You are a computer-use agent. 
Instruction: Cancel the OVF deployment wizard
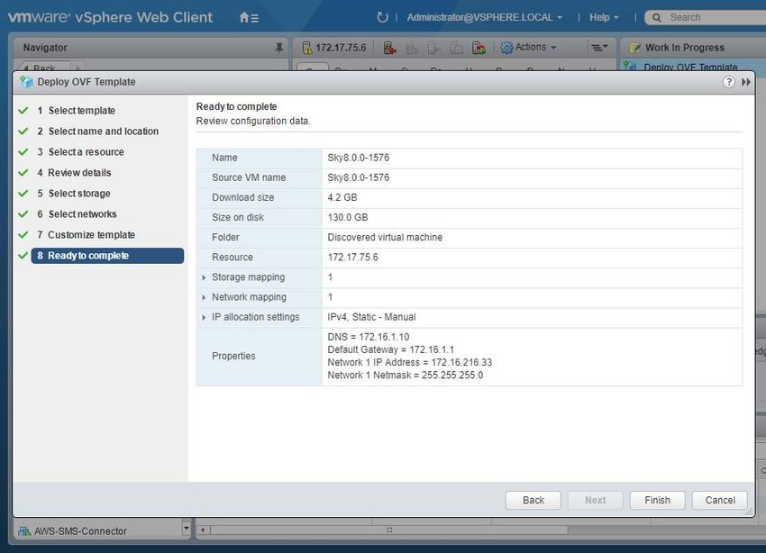click(x=720, y=500)
